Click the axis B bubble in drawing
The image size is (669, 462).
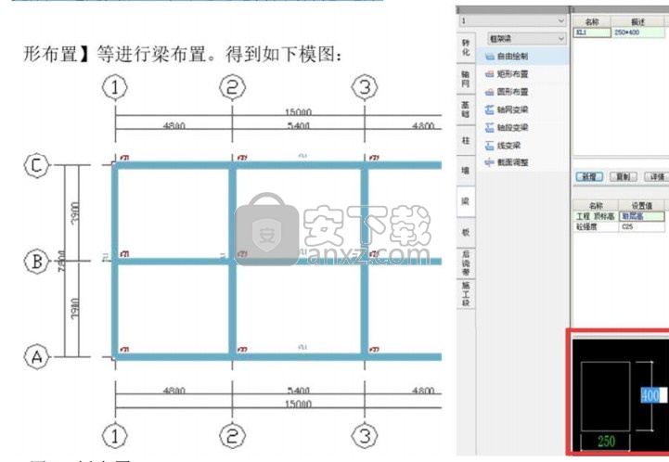(37, 261)
